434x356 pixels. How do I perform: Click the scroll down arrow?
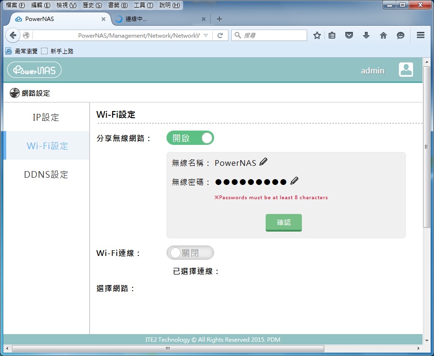click(426, 340)
